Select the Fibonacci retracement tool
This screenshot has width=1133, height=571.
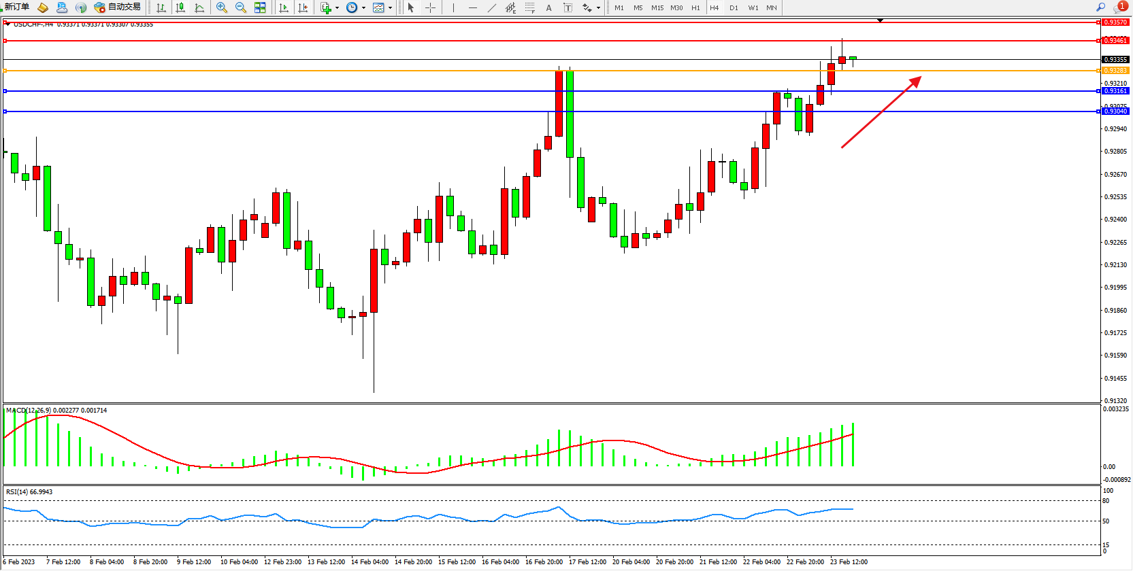(529, 7)
